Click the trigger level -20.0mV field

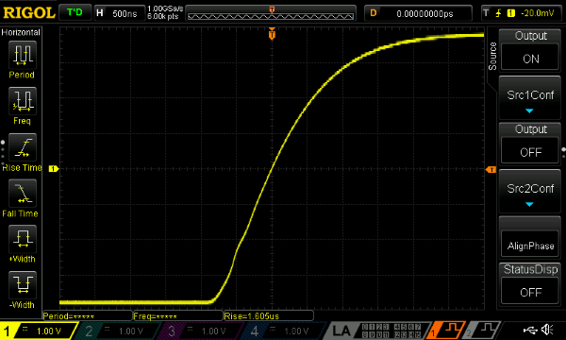pyautogui.click(x=522, y=13)
